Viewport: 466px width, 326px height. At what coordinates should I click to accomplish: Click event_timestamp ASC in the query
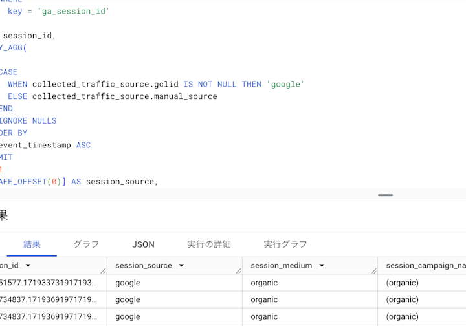point(45,145)
